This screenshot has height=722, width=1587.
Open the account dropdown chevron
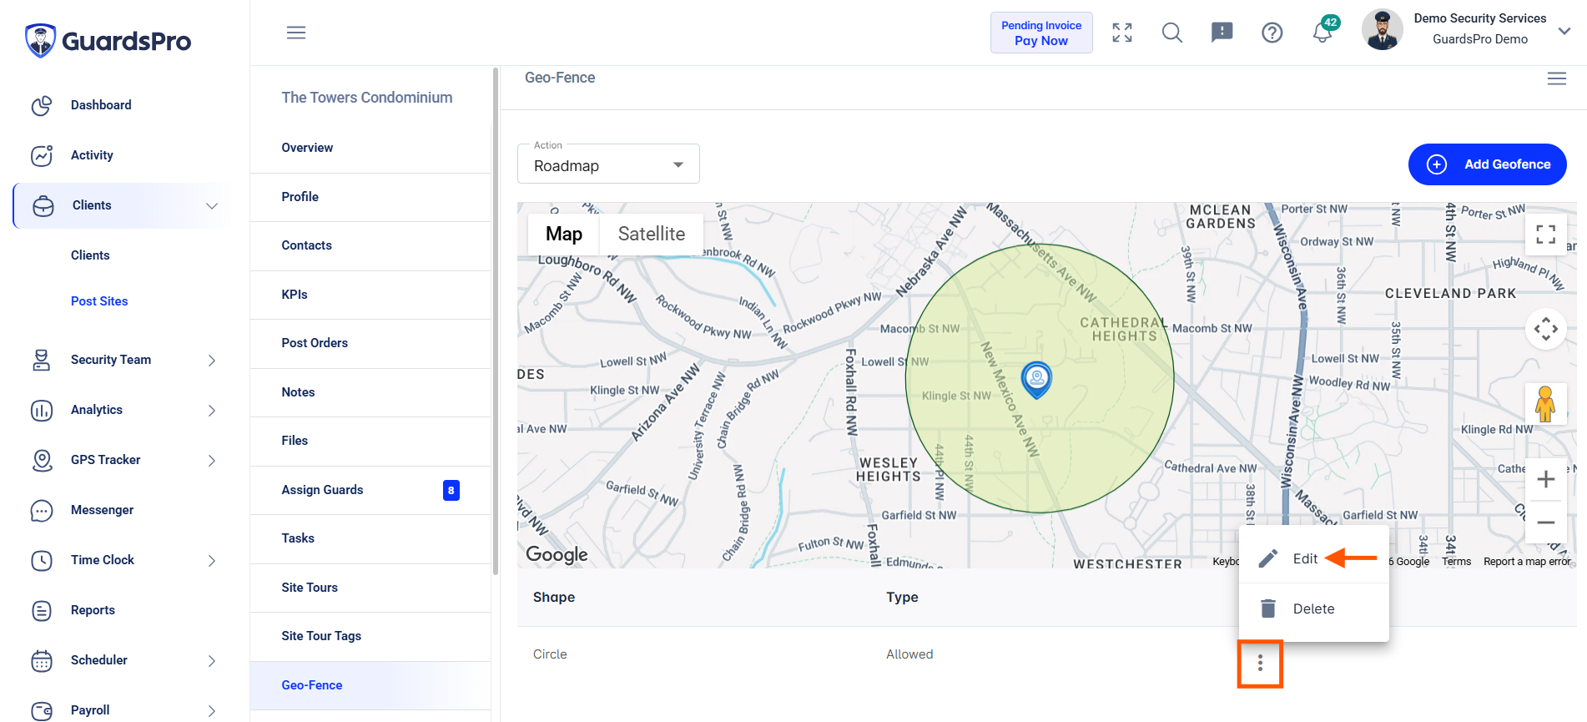[x=1564, y=31]
